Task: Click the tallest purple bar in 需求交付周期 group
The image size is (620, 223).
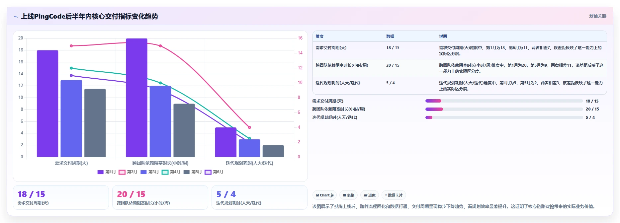Action: tap(47, 104)
